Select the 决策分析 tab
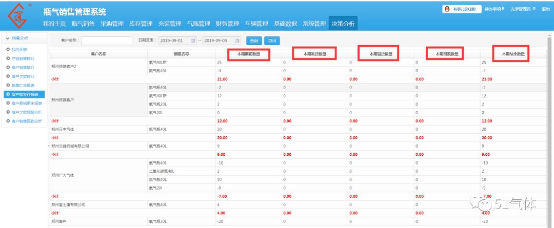Viewport: 554px width, 228px height. coord(343,24)
